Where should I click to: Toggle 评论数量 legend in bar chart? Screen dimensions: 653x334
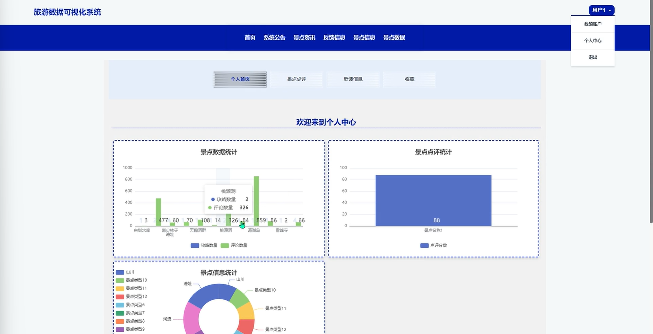point(234,245)
